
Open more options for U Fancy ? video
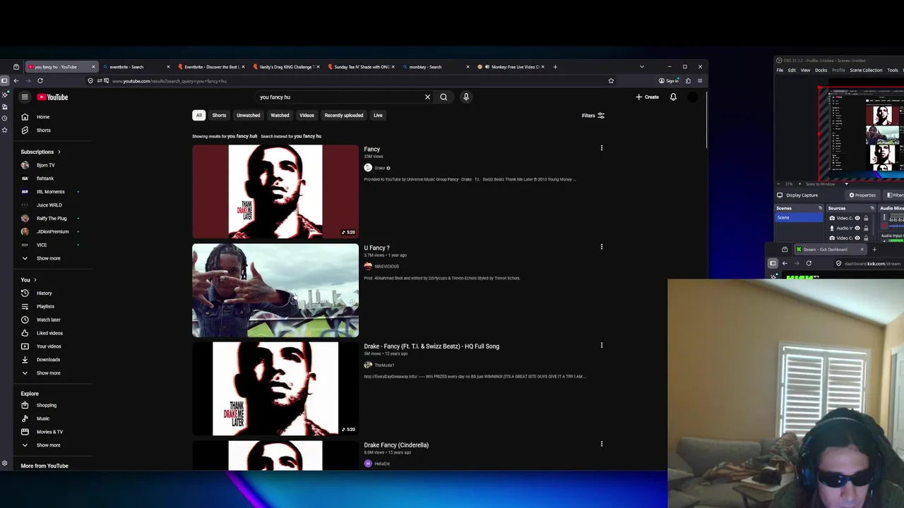602,247
